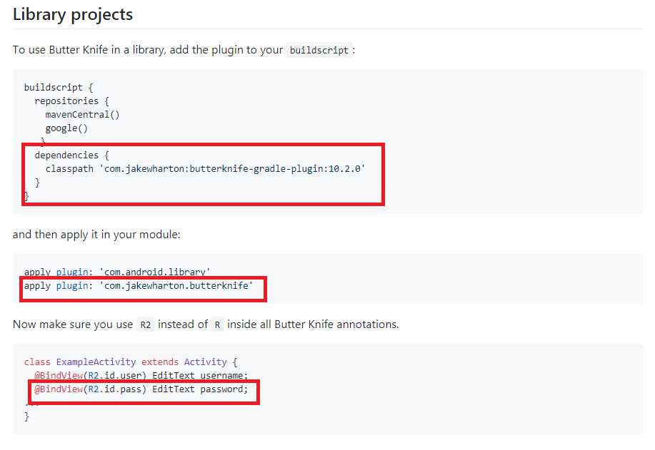Click the butterknife-gradle-plugin classpath string

click(232, 168)
